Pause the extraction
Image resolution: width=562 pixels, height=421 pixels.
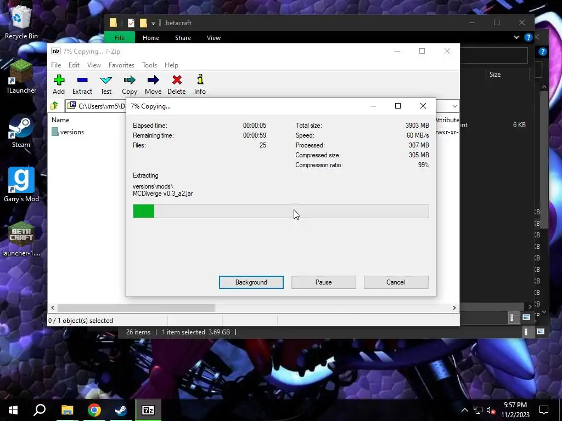(x=323, y=282)
